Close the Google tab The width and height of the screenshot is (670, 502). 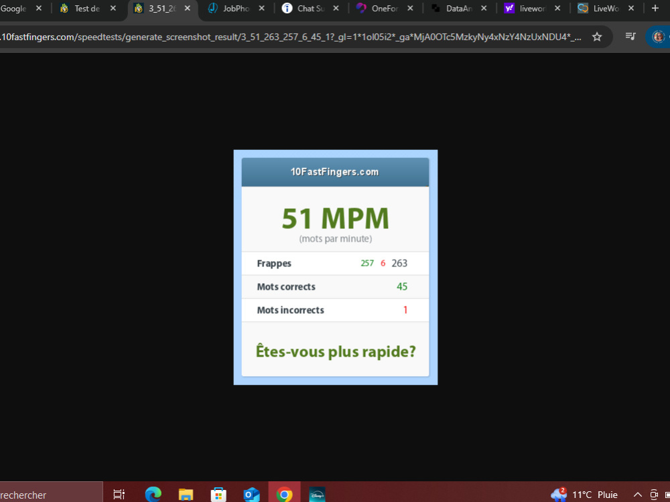[38, 9]
